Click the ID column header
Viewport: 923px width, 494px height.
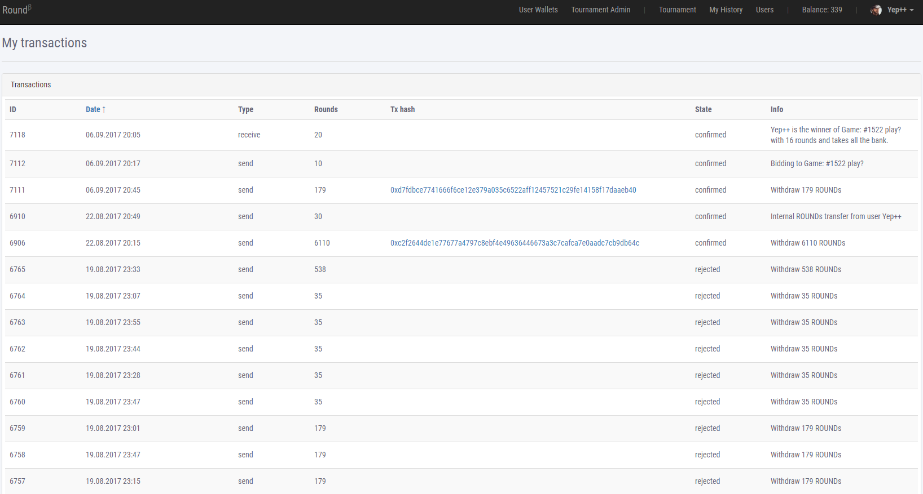13,109
